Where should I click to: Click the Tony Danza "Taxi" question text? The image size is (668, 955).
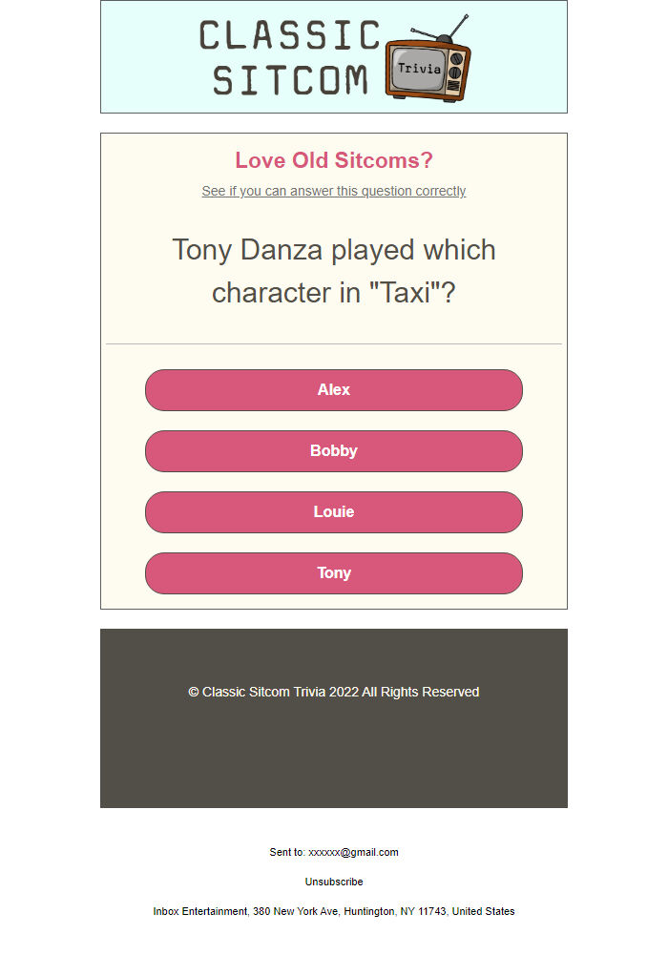click(334, 271)
